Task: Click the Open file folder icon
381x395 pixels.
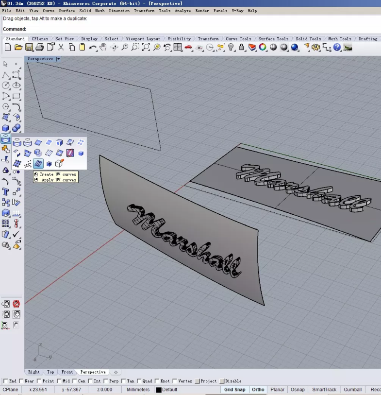Action: [18, 47]
